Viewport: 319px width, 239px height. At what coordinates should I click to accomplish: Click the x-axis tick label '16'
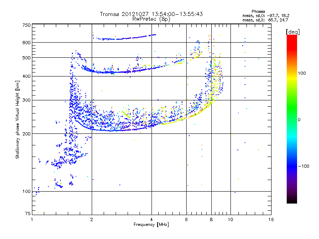271,219
